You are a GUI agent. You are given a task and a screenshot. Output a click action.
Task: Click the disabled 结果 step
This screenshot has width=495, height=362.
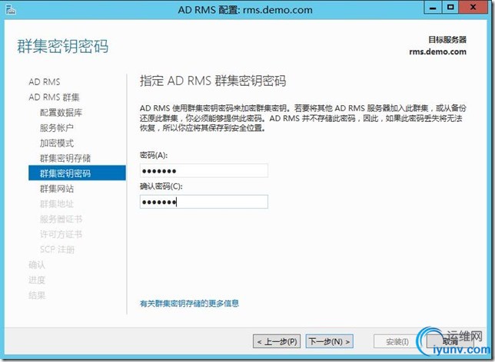37,295
